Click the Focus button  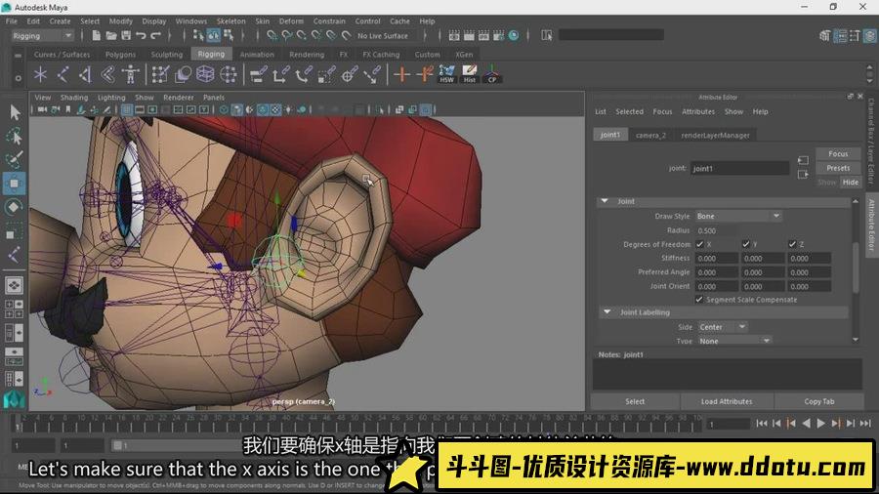coord(838,153)
